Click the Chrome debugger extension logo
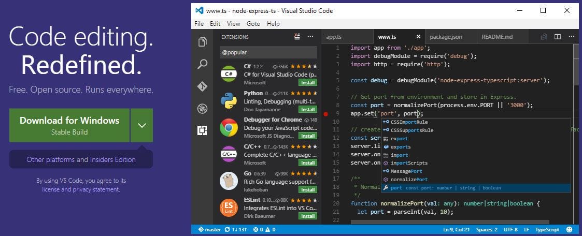This screenshot has width=582, height=236. pos(229,128)
